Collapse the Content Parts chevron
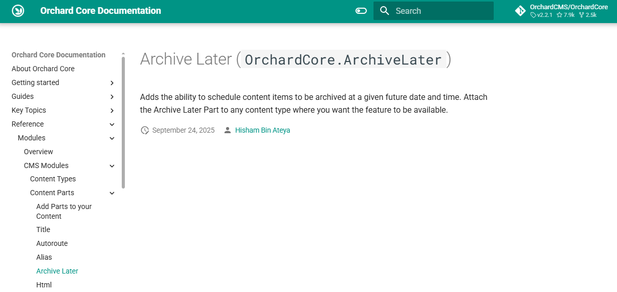The width and height of the screenshot is (617, 292). click(x=112, y=193)
